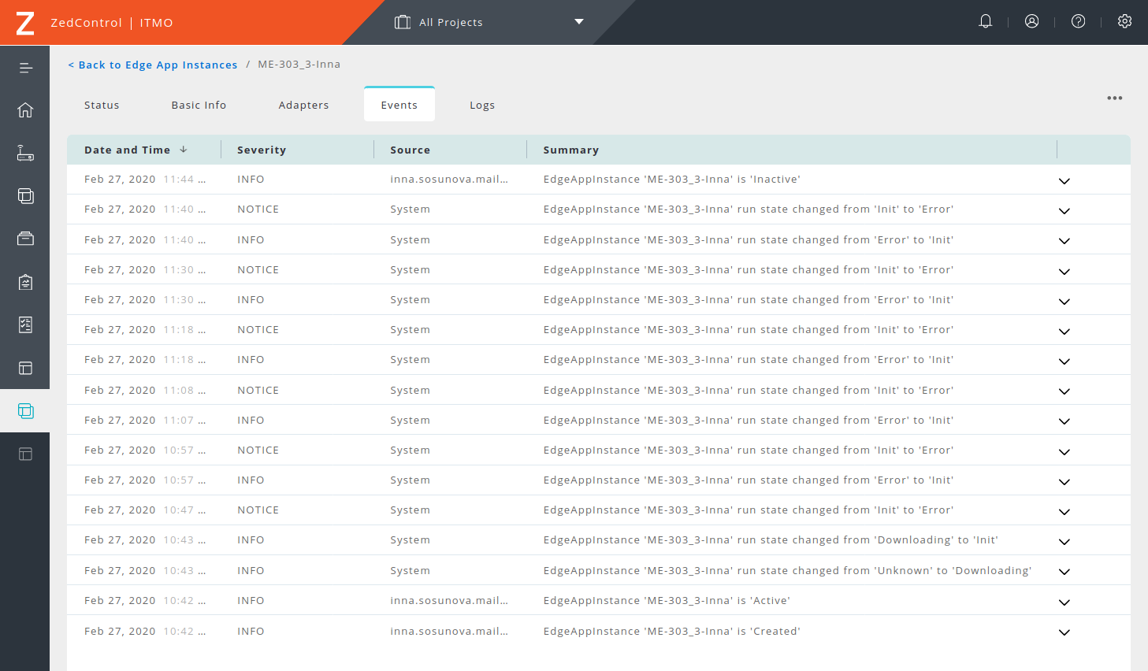Click the help question mark icon
Screen dimensions: 1148x671
(1078, 22)
